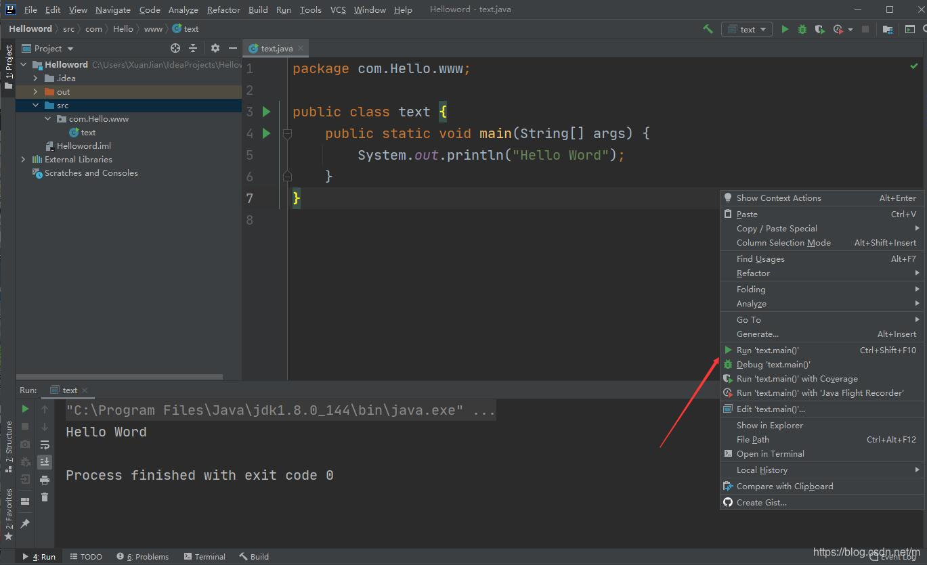Choose Paste in the context menu
Screen dimensions: 927x565
coord(822,214)
